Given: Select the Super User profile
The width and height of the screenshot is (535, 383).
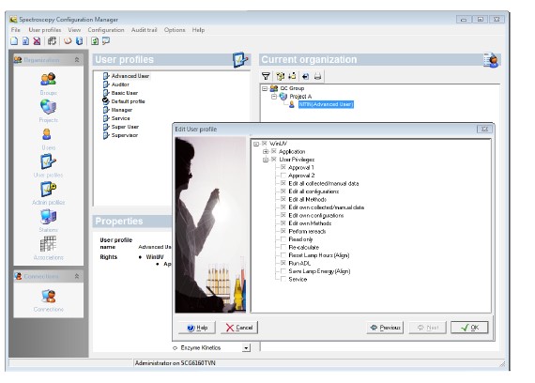Looking at the screenshot, I should pos(125,127).
